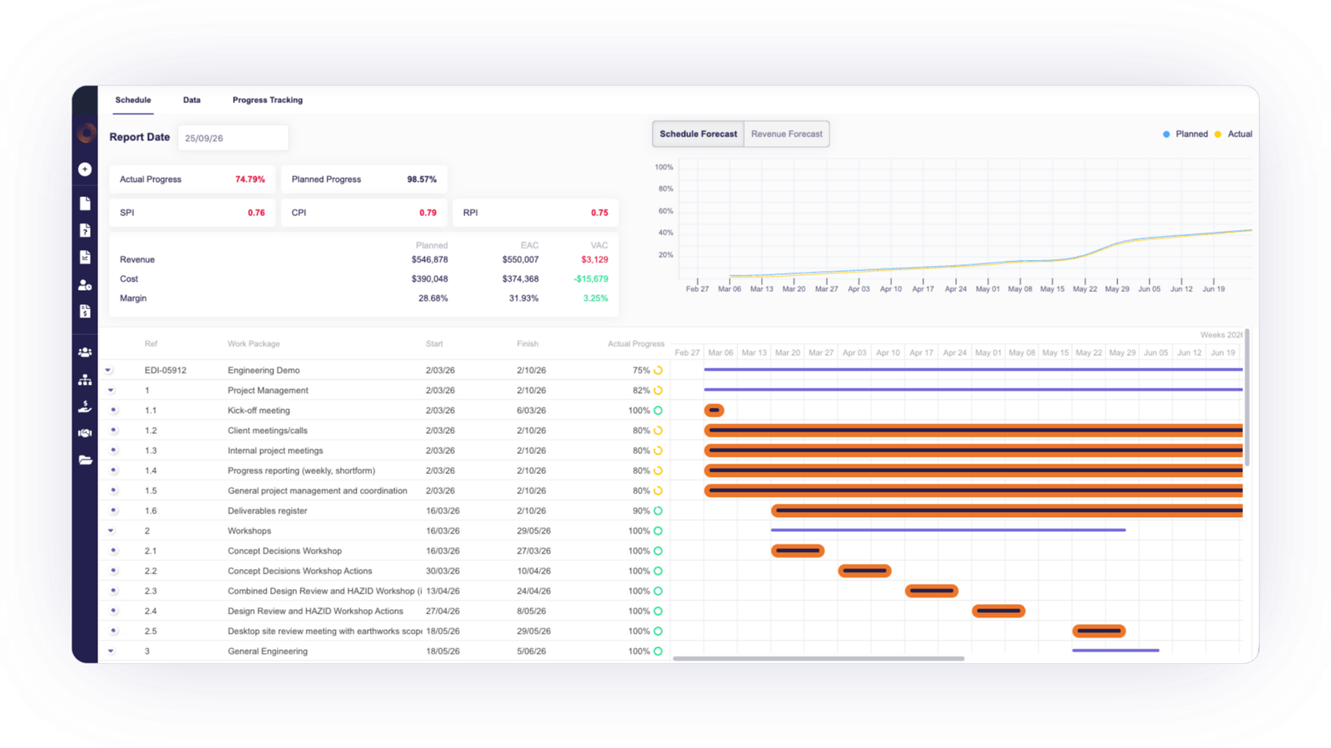Toggle the Planned series in chart legend

(1185, 134)
